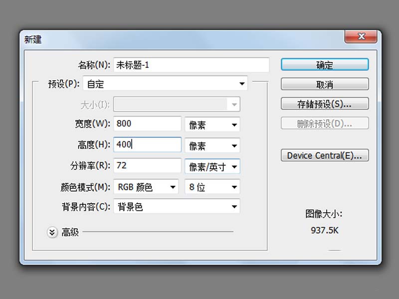Click the 预设(P): label
This screenshot has width=399, height=299.
point(64,84)
